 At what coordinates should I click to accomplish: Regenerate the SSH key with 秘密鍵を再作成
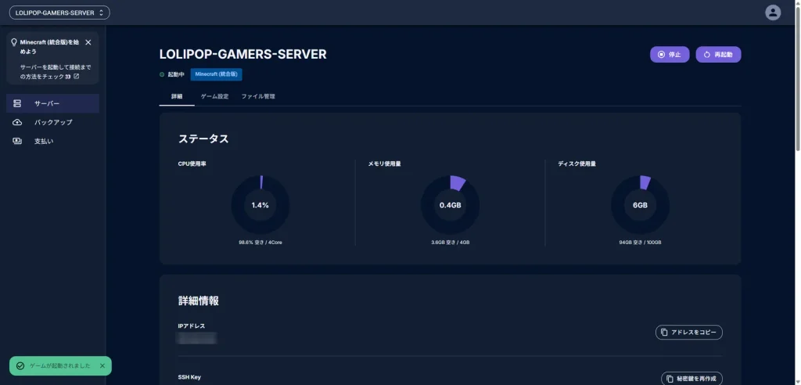[x=691, y=379]
